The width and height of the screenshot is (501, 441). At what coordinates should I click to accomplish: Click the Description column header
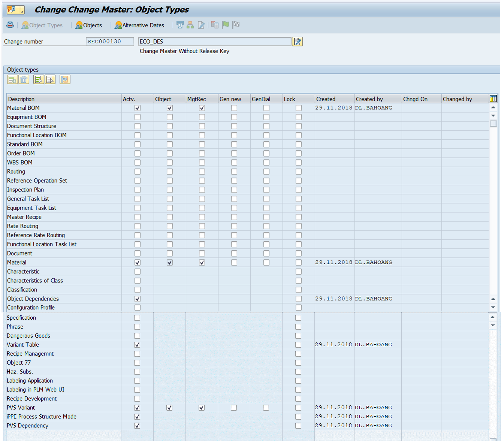click(64, 99)
